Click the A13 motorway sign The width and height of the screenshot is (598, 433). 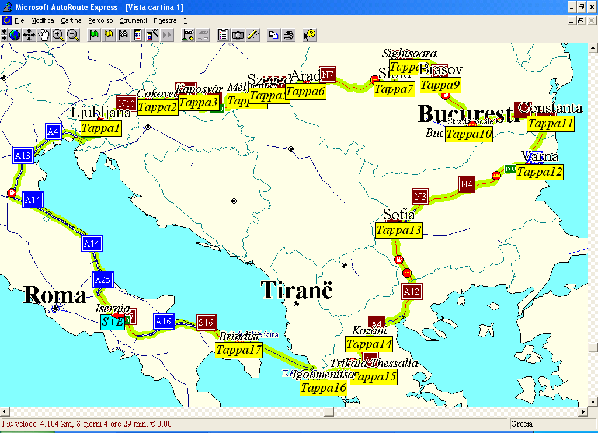click(23, 155)
